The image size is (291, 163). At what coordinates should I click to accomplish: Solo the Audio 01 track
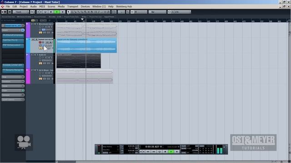tap(36, 55)
